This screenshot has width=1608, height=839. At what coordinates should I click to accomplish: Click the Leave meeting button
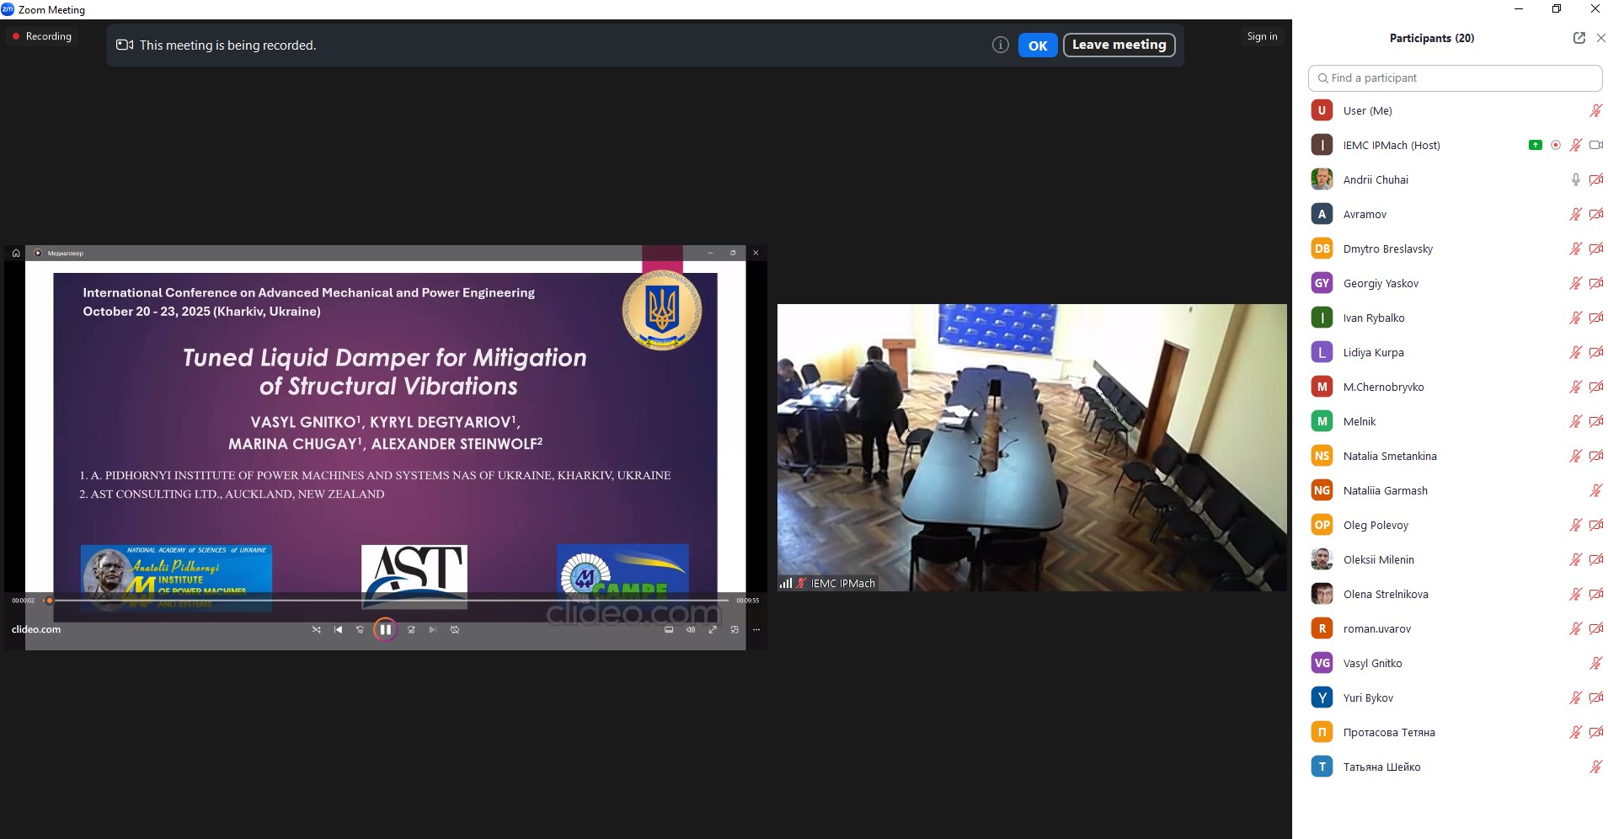(x=1119, y=45)
